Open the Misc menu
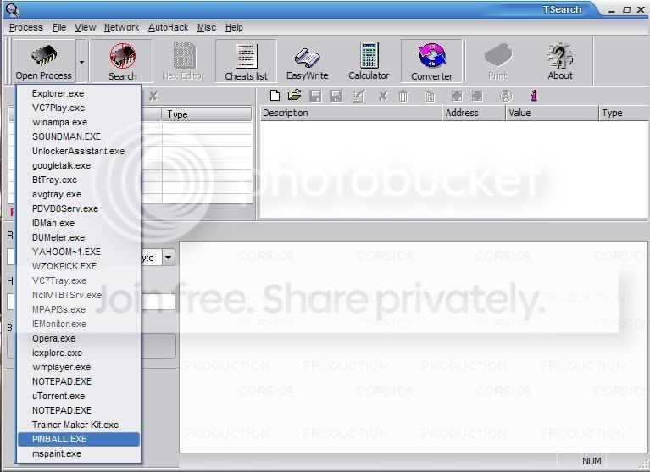The image size is (650, 472). [207, 27]
